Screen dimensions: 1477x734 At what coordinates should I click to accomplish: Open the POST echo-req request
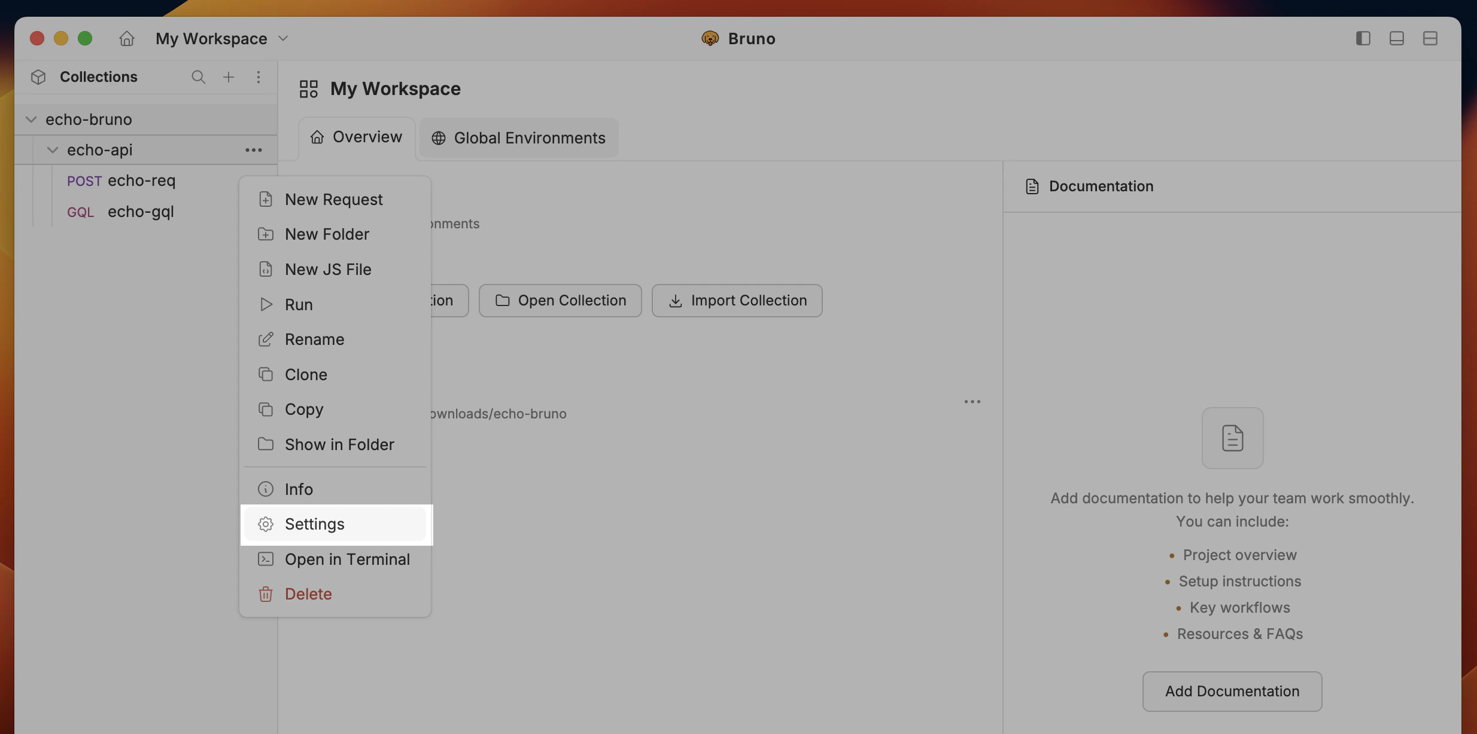coord(121,181)
